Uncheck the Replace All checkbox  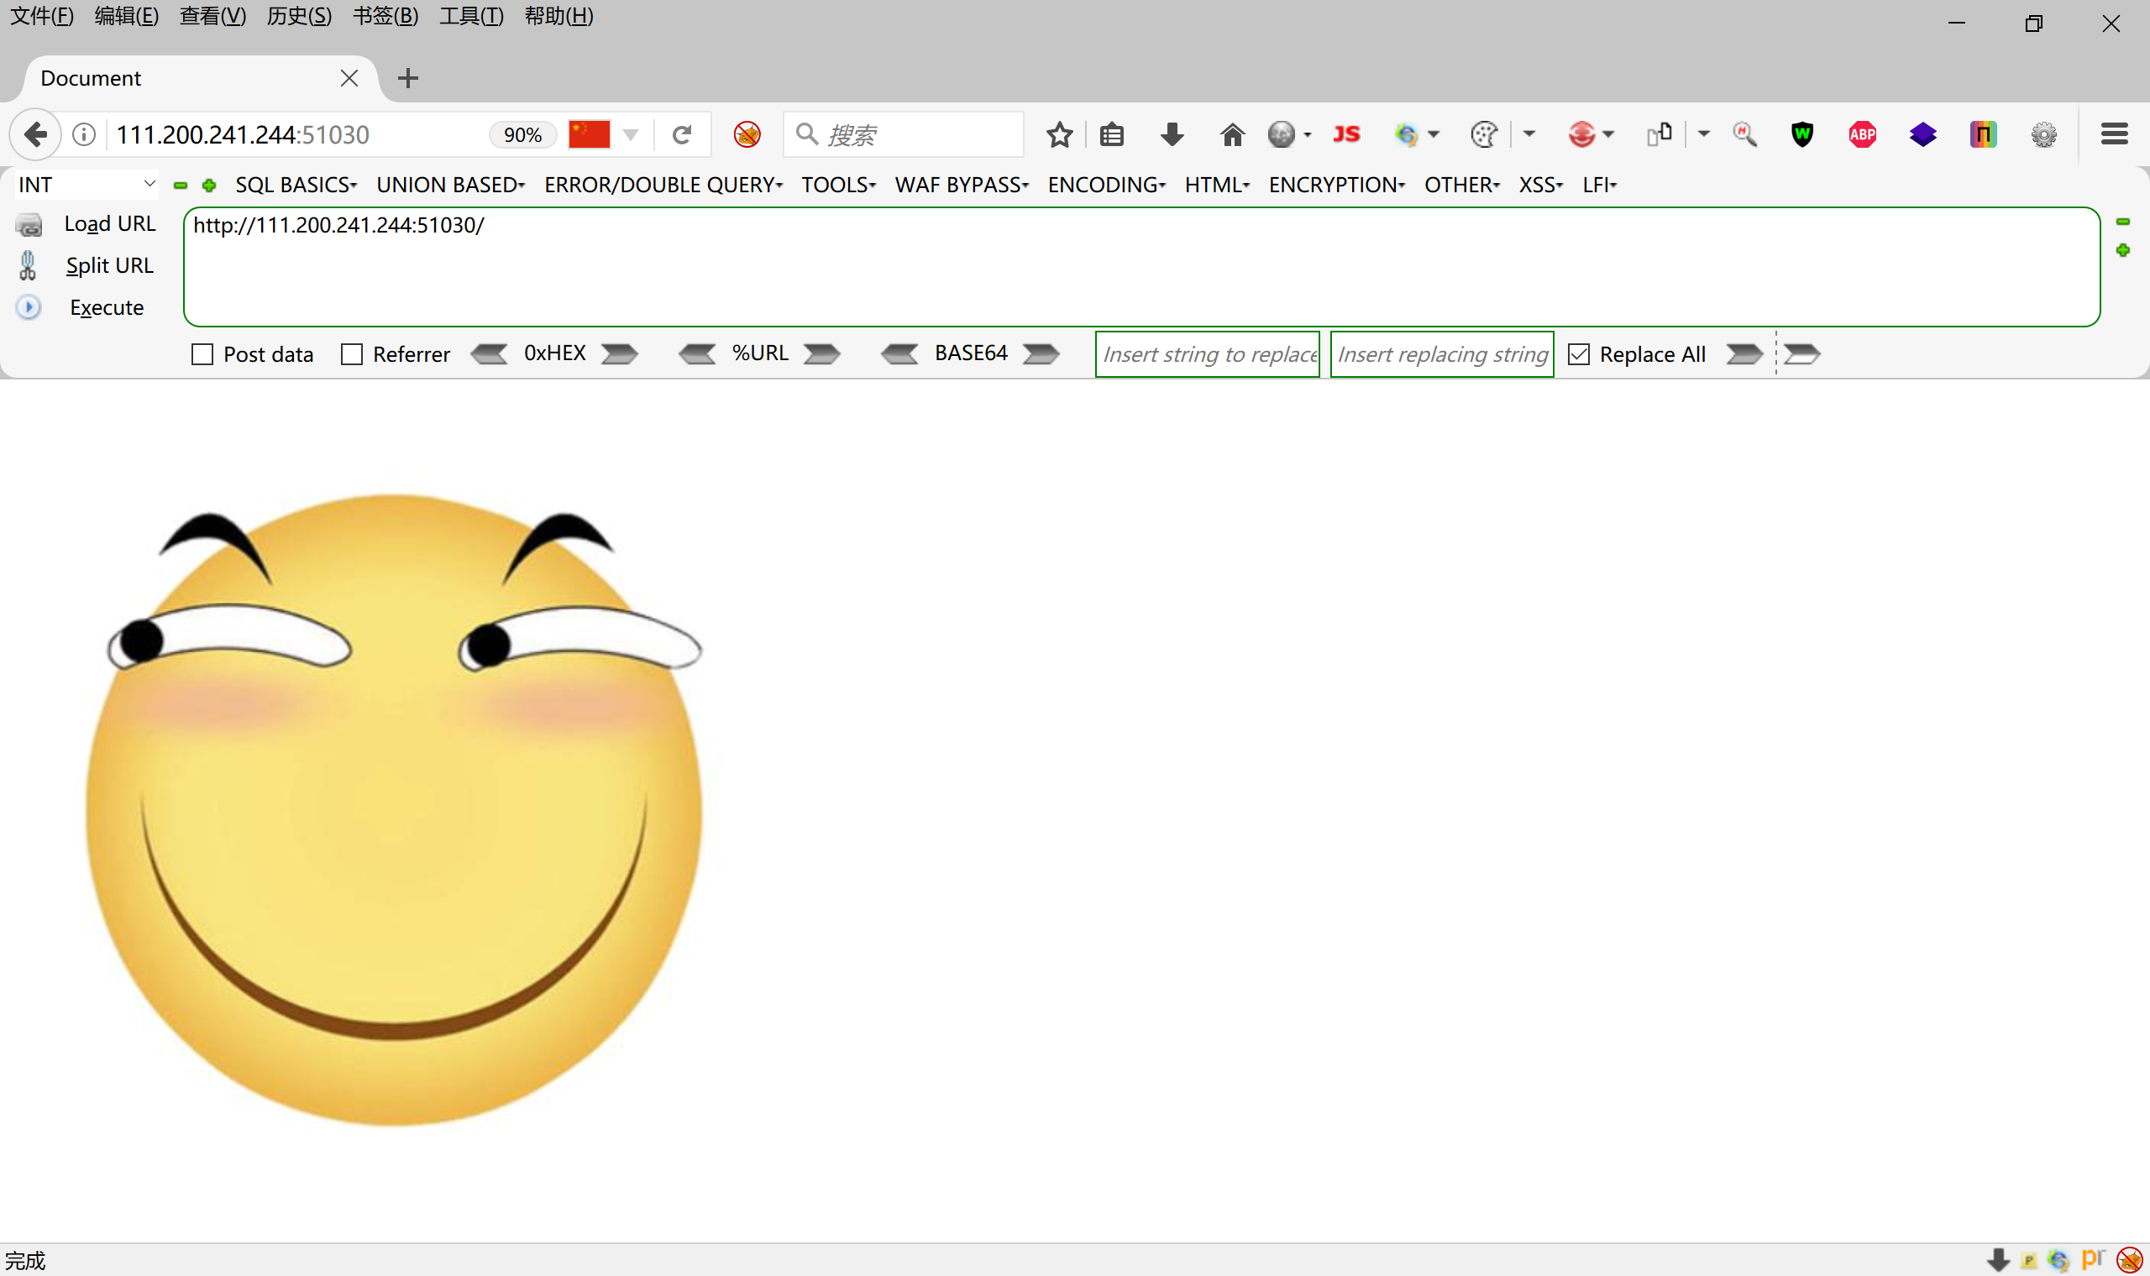1579,354
